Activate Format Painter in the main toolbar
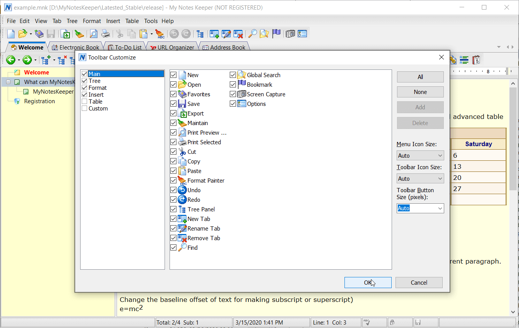 coord(160,34)
